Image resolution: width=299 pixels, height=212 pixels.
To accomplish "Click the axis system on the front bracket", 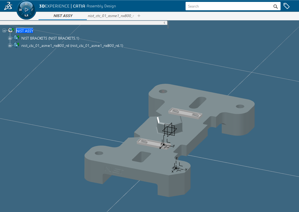I will (164, 144).
